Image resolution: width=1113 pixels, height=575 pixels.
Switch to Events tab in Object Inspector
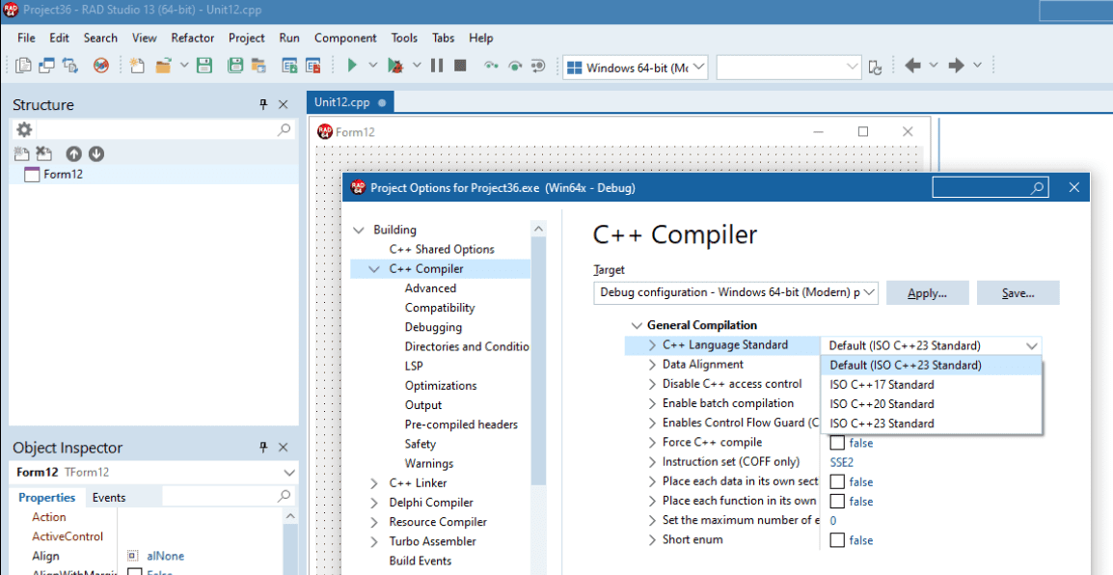point(109,498)
